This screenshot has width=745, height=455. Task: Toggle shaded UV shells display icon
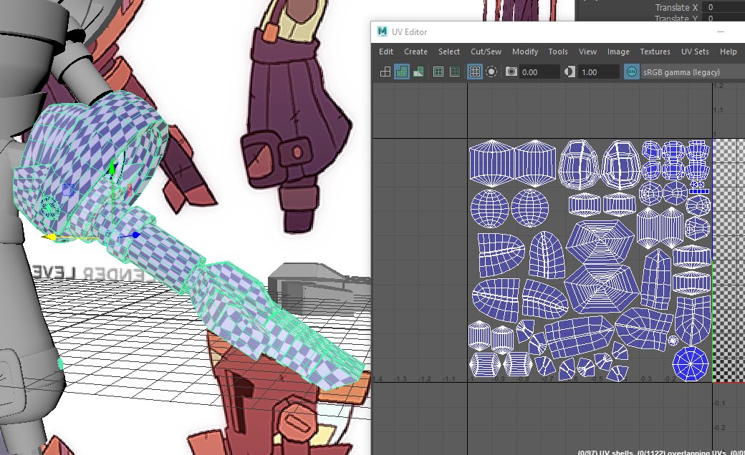401,72
